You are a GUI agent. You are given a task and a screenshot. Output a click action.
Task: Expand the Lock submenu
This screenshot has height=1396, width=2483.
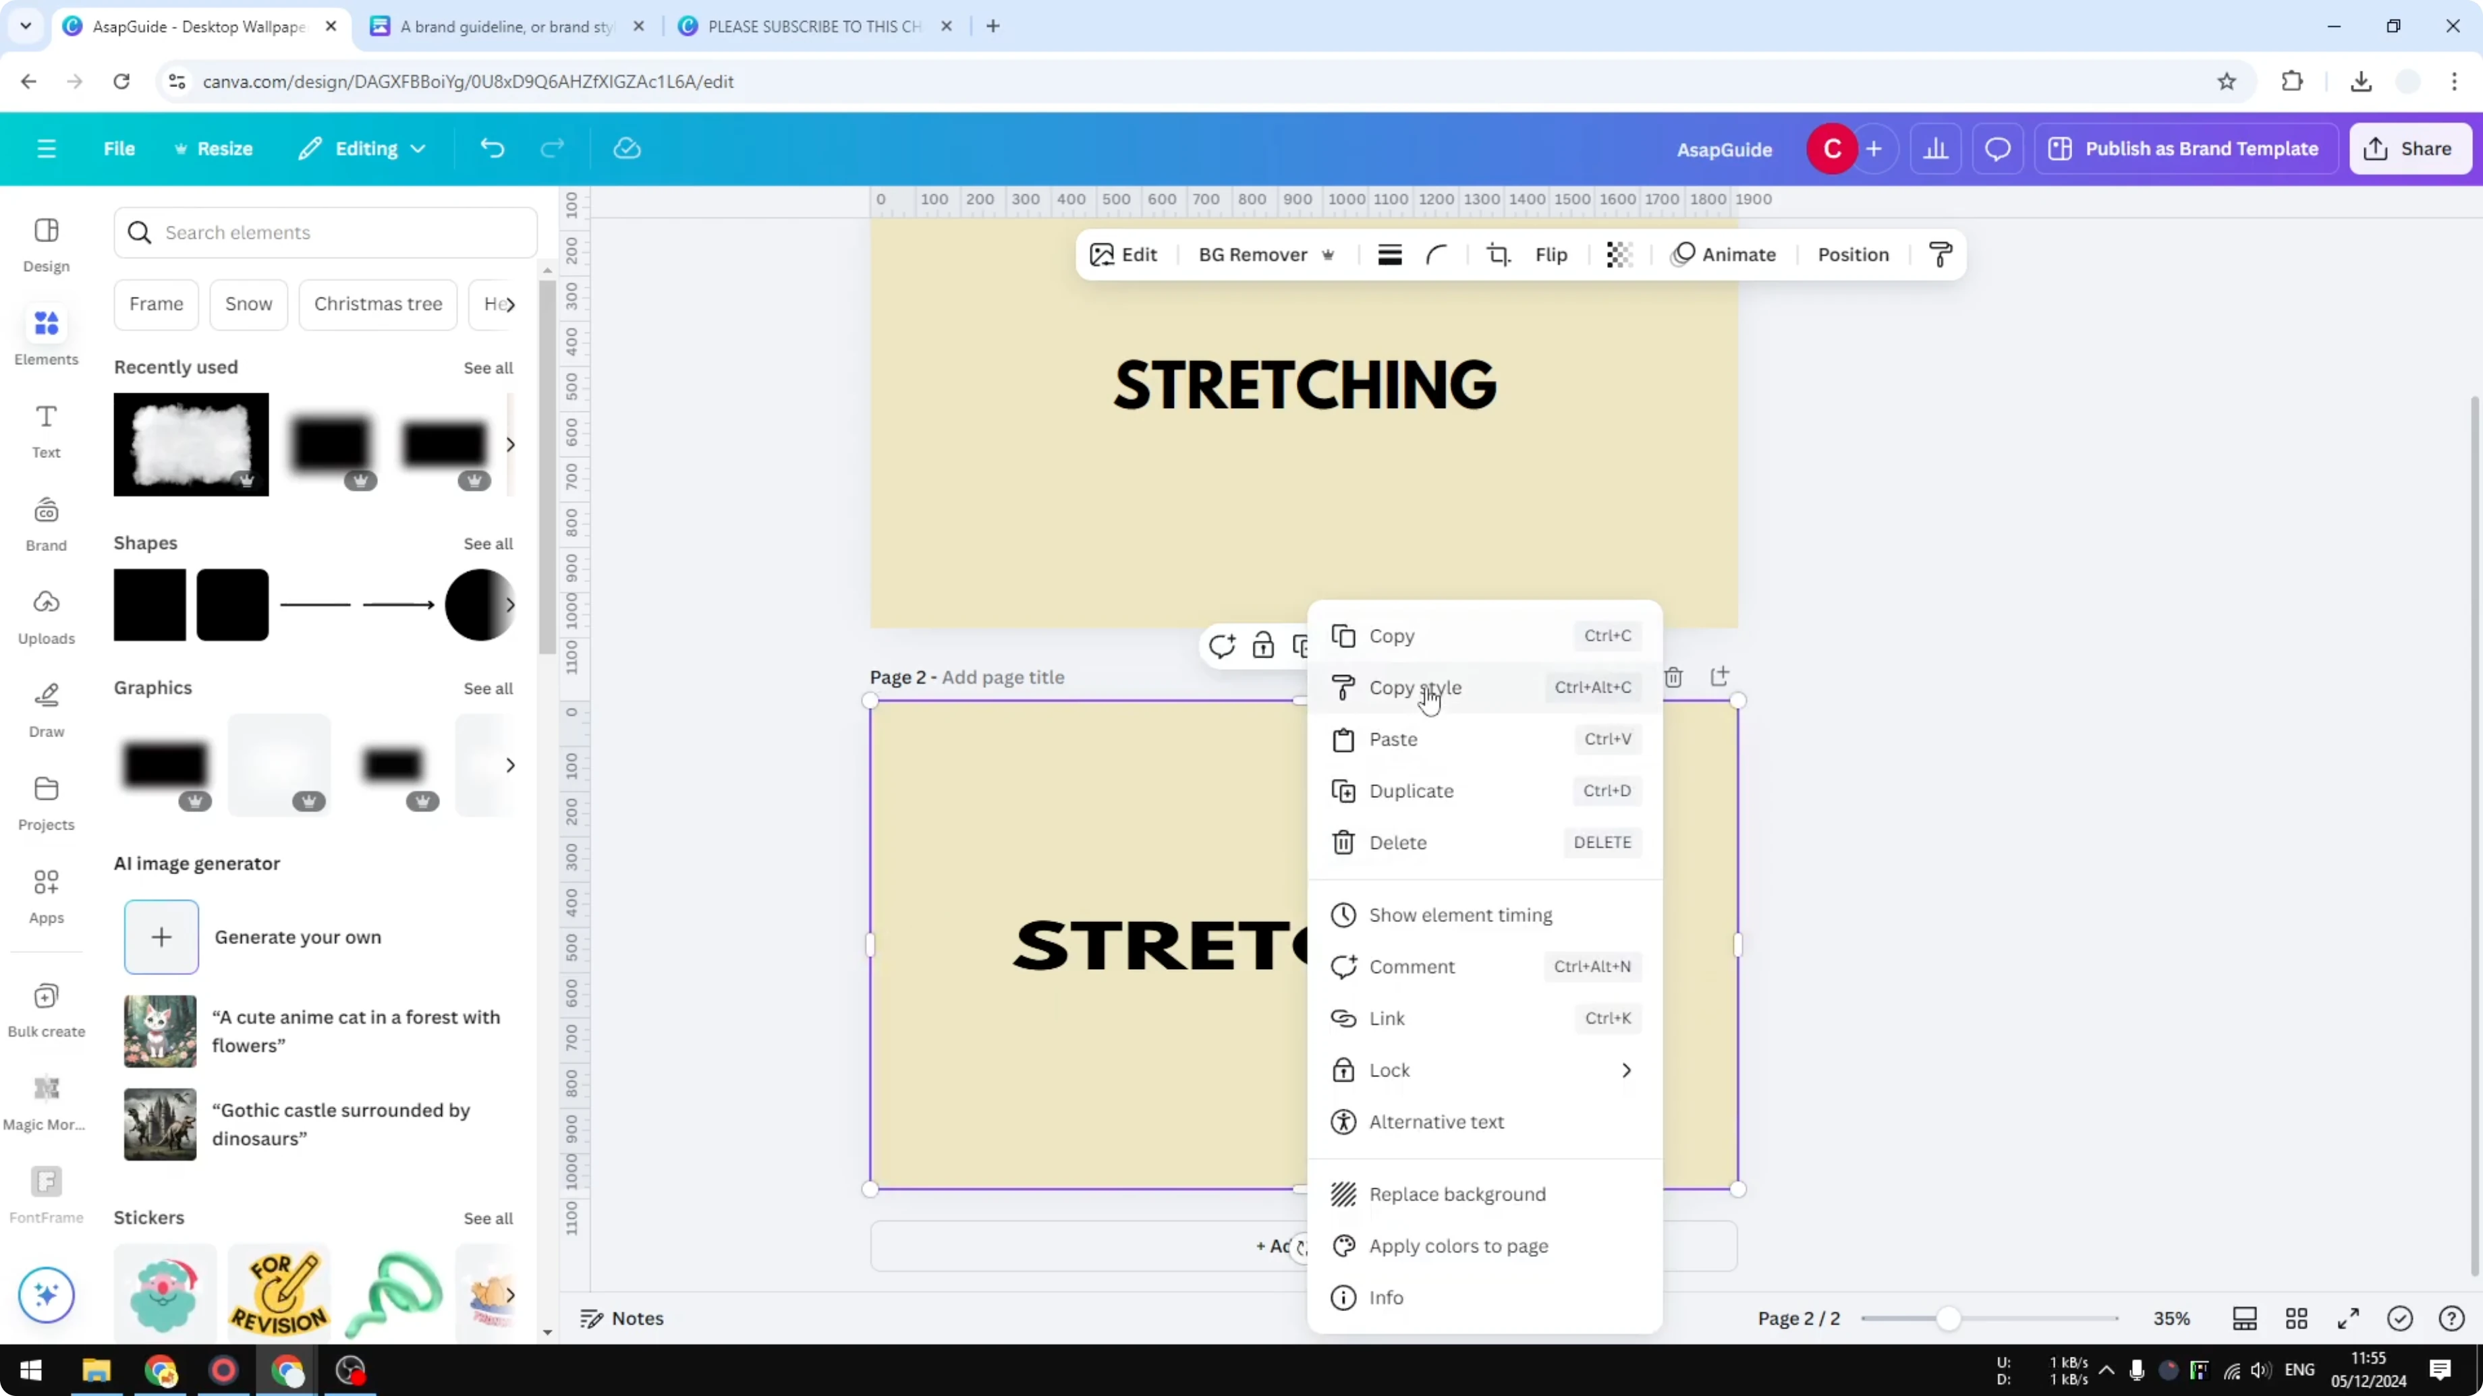coord(1484,1070)
